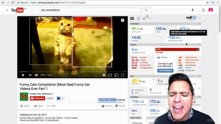Screen dimensions: 221x124
Task: Click into the YouTube search field
Action: point(90,10)
